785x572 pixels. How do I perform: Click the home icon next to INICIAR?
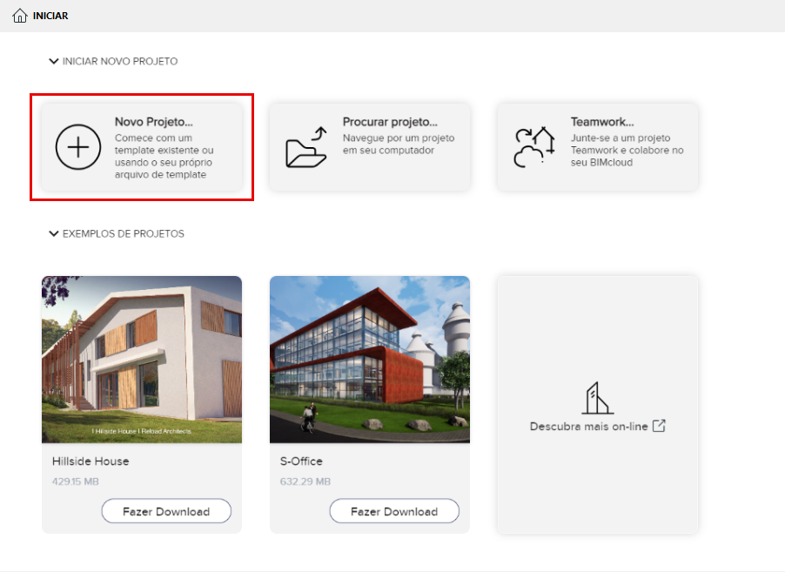[19, 16]
